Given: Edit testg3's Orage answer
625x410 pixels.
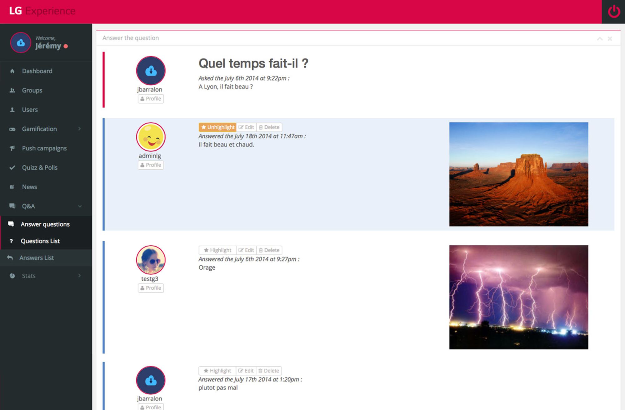Looking at the screenshot, I should coord(246,250).
